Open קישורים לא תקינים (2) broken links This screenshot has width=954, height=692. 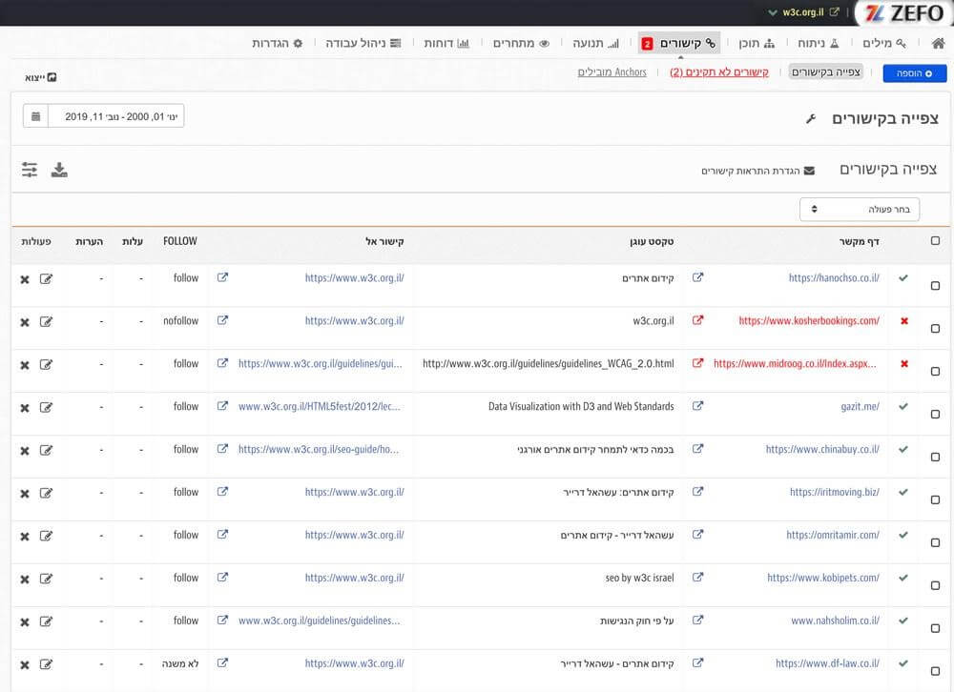point(719,72)
